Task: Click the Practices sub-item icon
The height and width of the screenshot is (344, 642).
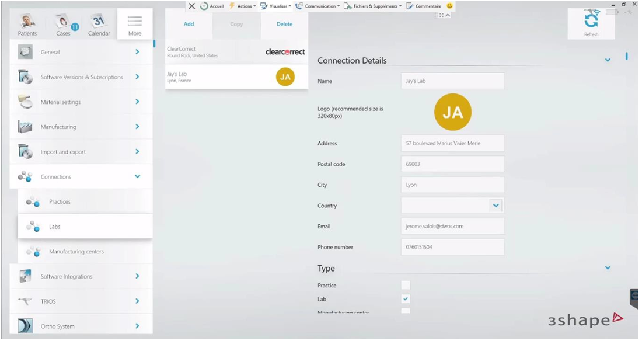Action: coord(33,202)
